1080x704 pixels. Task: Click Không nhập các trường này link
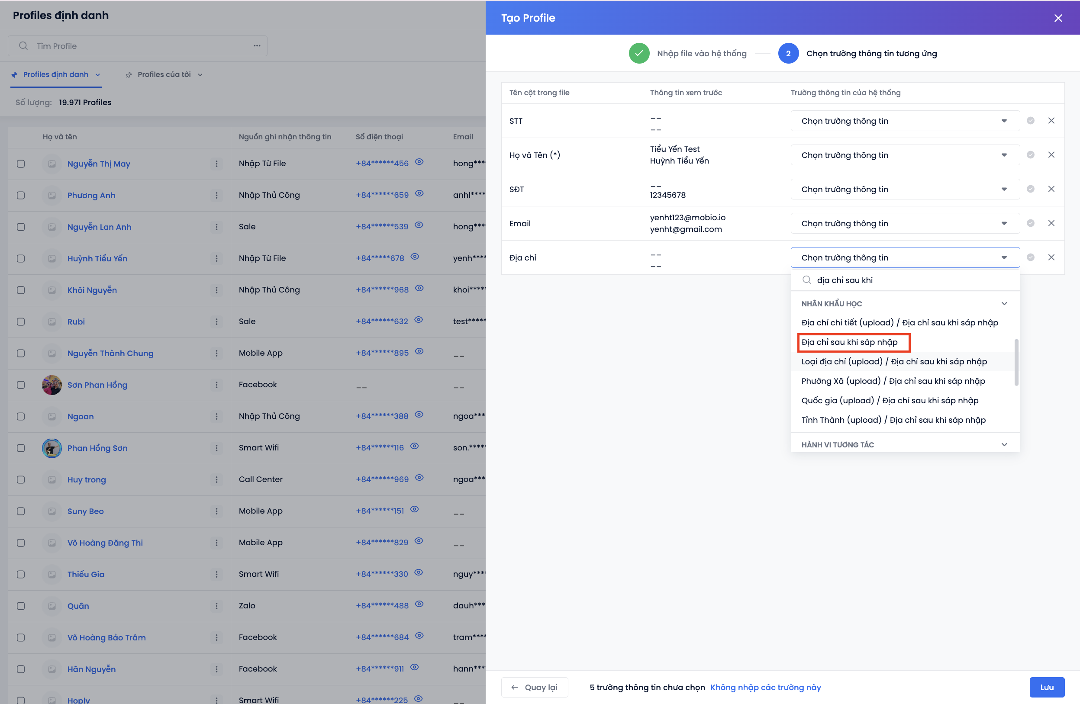[765, 687]
